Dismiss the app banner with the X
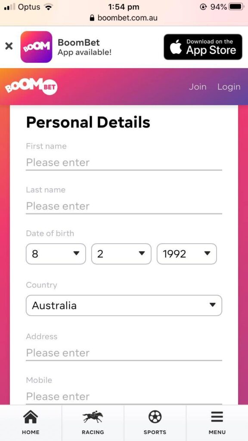The width and height of the screenshot is (248, 441). 9,47
